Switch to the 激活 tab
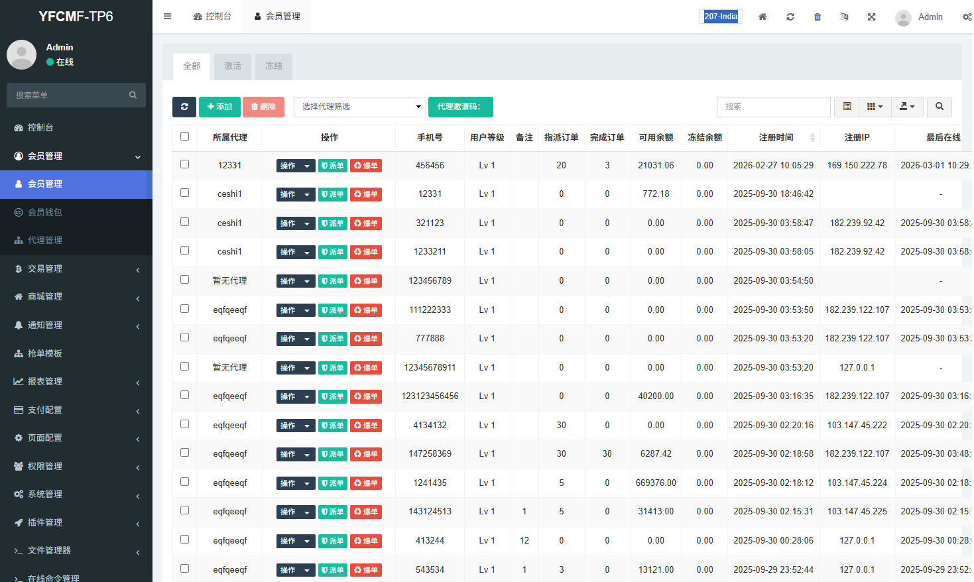974x582 pixels. coord(233,66)
